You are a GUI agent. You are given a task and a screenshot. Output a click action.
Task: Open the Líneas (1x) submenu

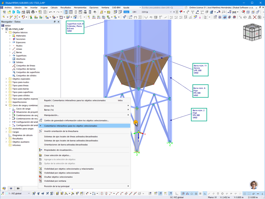pos(84,106)
